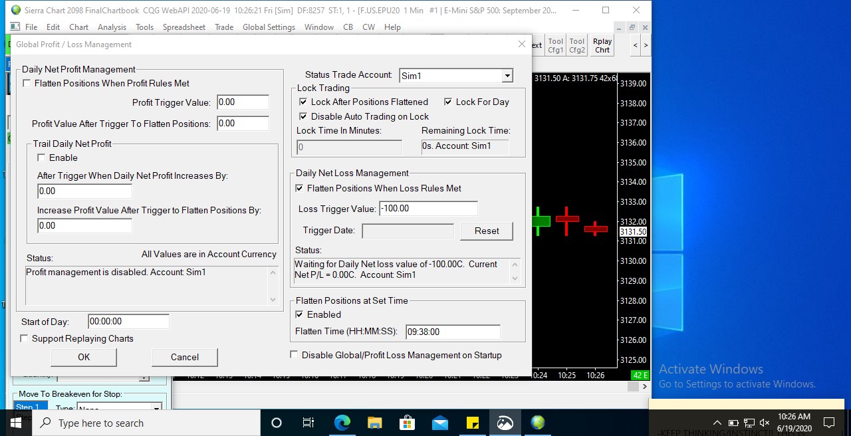Open the Trade menu
The width and height of the screenshot is (851, 436).
224,27
